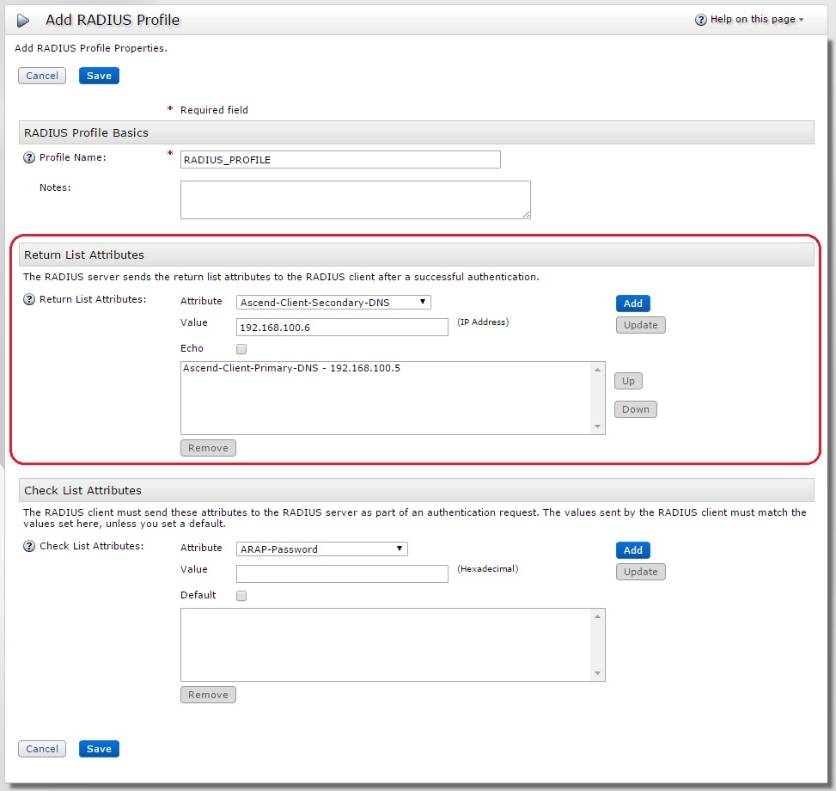Image resolution: width=836 pixels, height=791 pixels.
Task: Open the ARAP-Password attribute dropdown
Action: pos(321,549)
